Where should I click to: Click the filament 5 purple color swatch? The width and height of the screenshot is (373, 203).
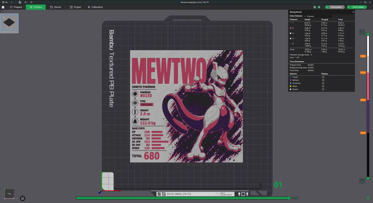[x=291, y=43]
